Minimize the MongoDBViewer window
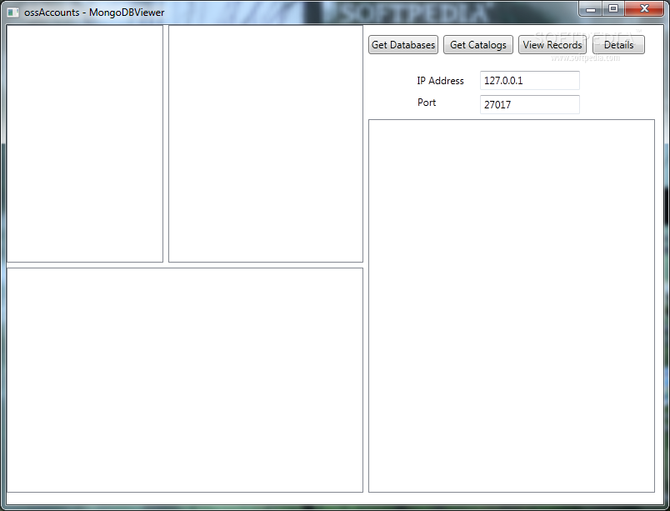The height and width of the screenshot is (511, 670). tap(591, 9)
